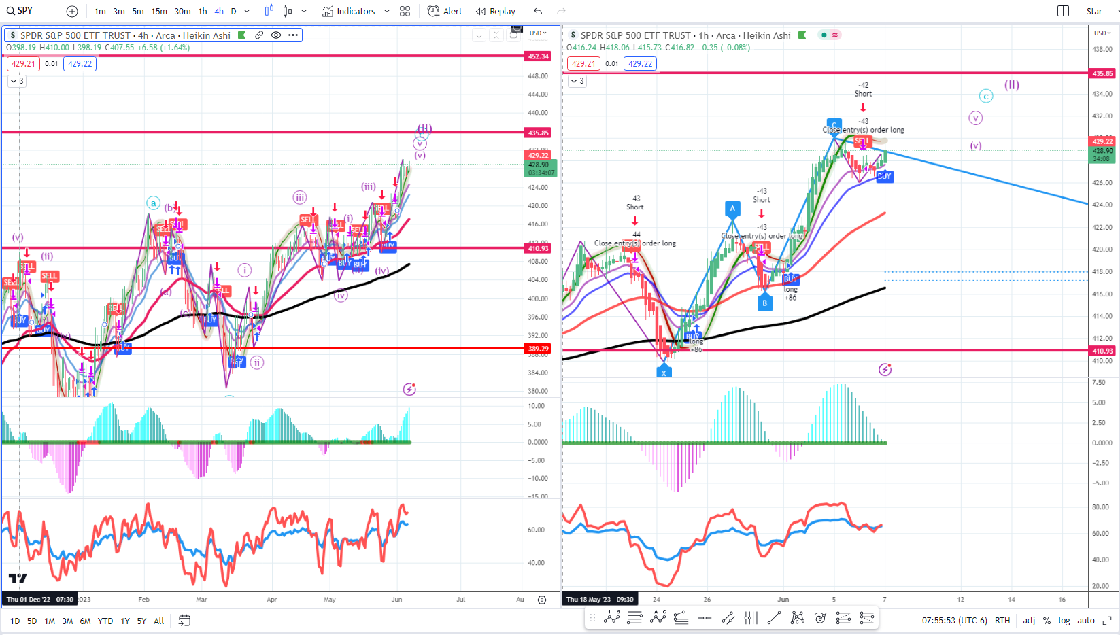
Task: Set date range to 5Y
Action: (141, 621)
